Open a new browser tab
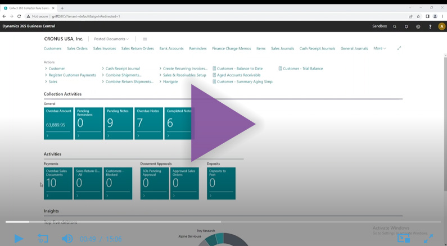This screenshot has width=447, height=246. tap(62, 8)
